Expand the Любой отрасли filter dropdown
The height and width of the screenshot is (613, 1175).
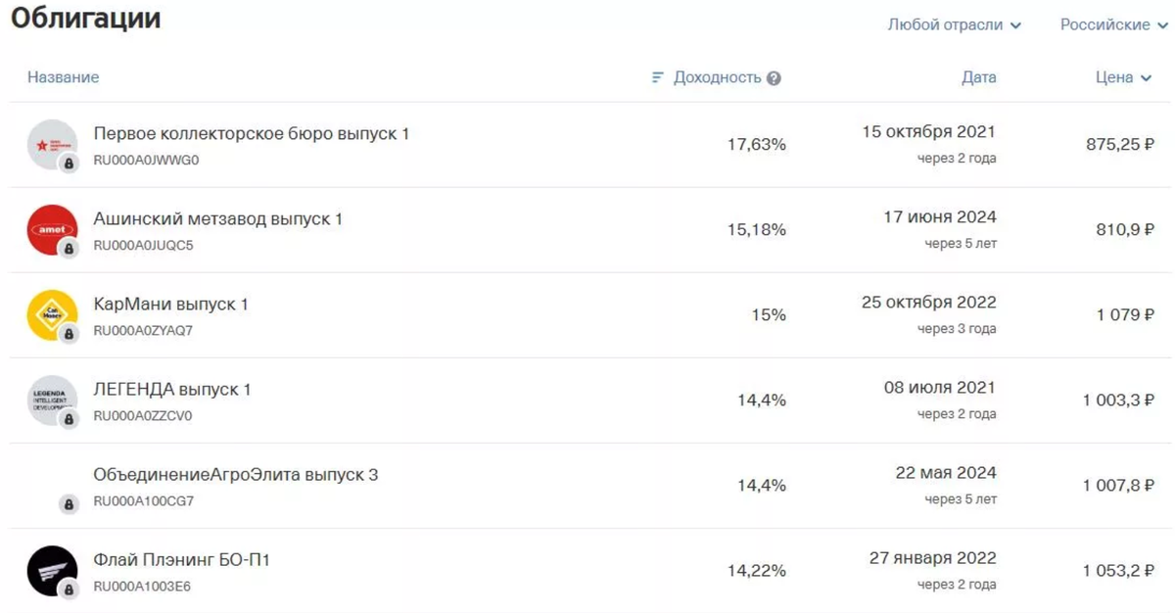click(x=954, y=24)
